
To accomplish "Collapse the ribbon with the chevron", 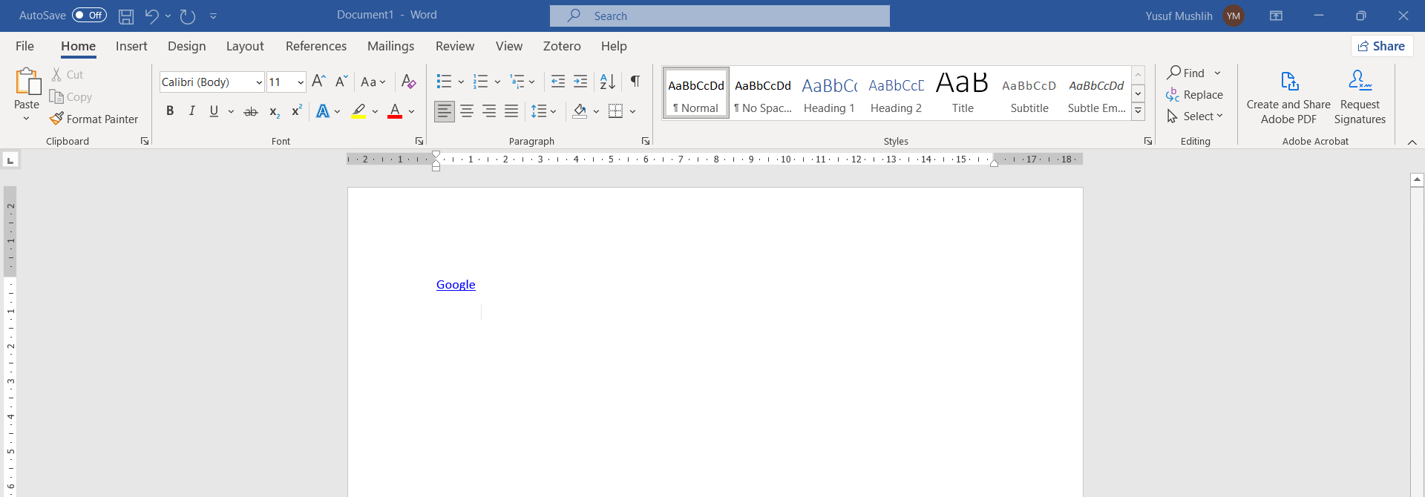I will tap(1412, 142).
